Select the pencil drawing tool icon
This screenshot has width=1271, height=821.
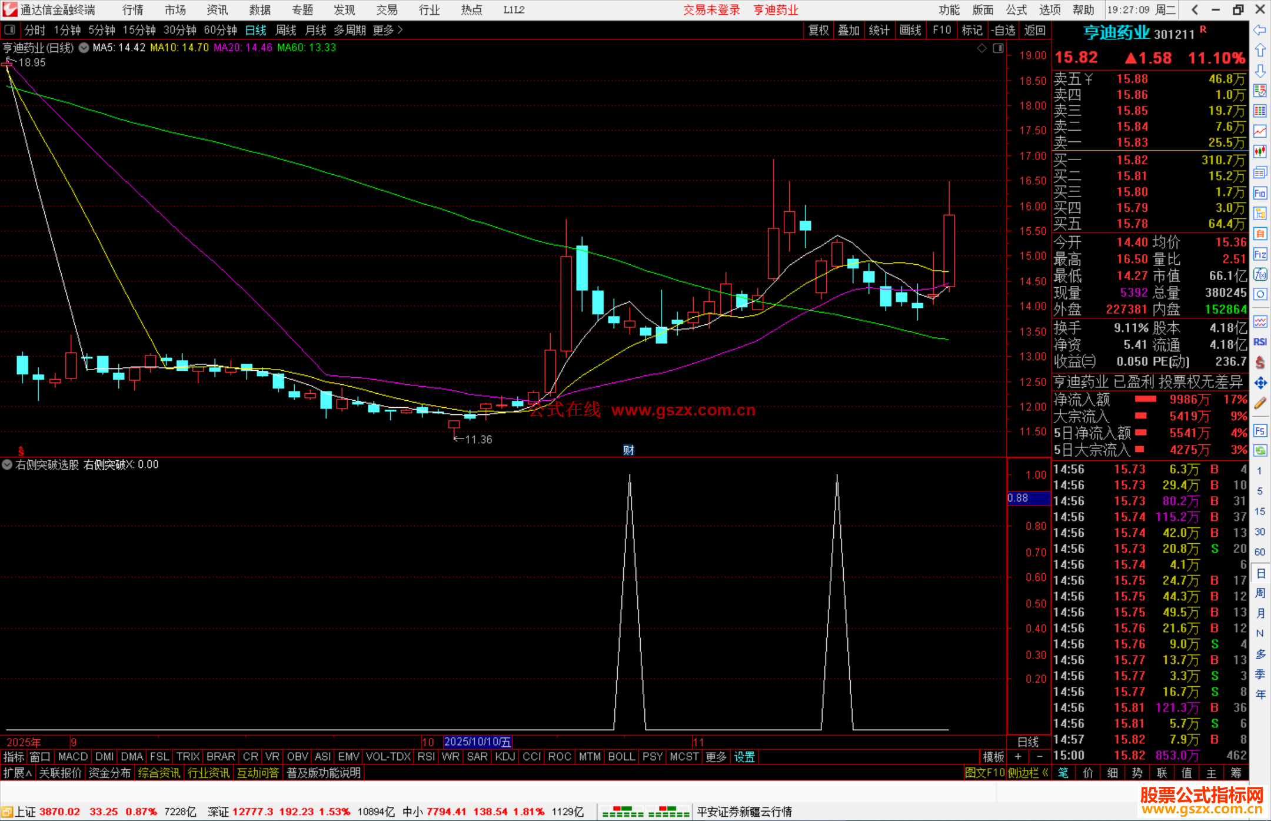1260,404
